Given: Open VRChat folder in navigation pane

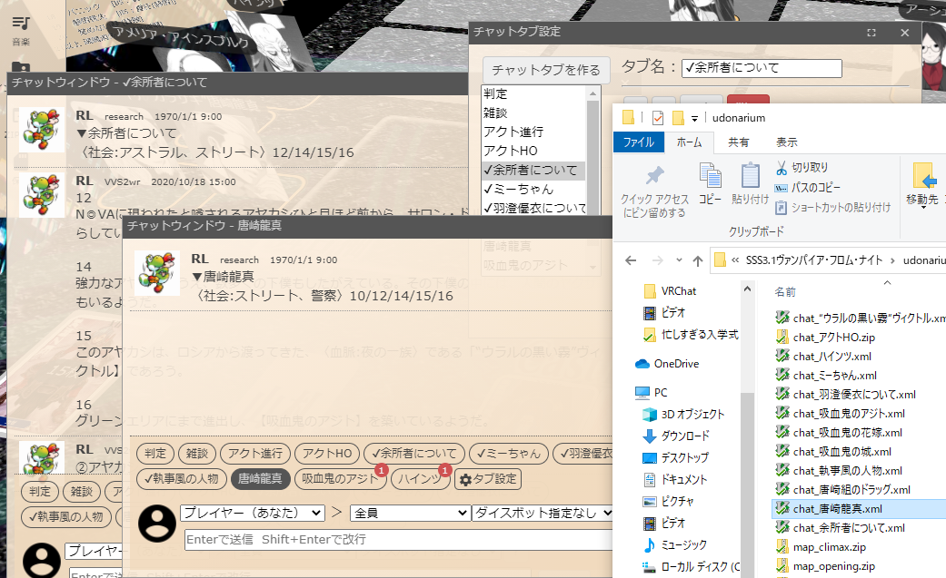Looking at the screenshot, I should coord(670,291).
